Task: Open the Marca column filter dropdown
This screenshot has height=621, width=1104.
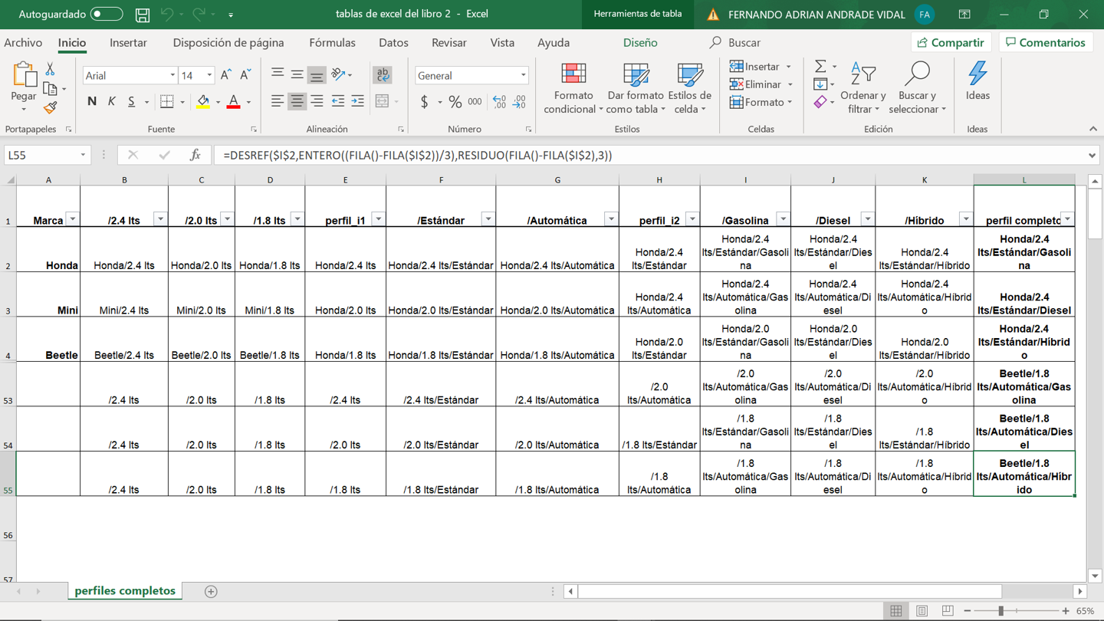Action: [x=73, y=219]
